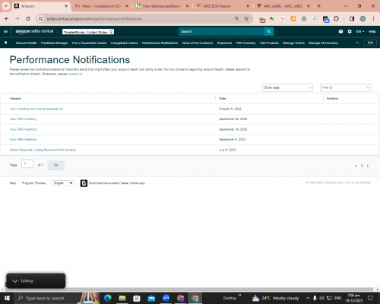380x304 pixels.
Task: Open Shipments in the navigation bar
Action: [224, 43]
